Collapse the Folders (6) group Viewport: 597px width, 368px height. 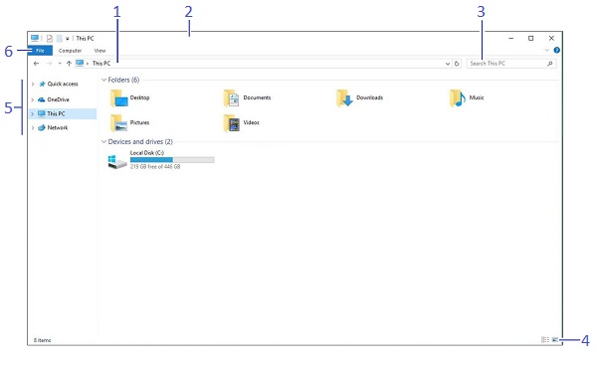coord(103,80)
